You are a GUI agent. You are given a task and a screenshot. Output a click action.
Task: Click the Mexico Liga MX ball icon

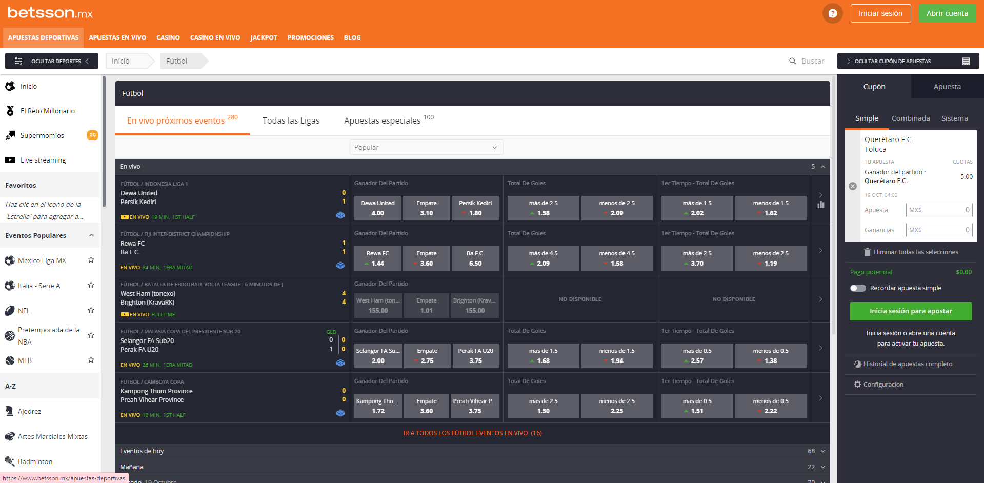[x=10, y=260]
